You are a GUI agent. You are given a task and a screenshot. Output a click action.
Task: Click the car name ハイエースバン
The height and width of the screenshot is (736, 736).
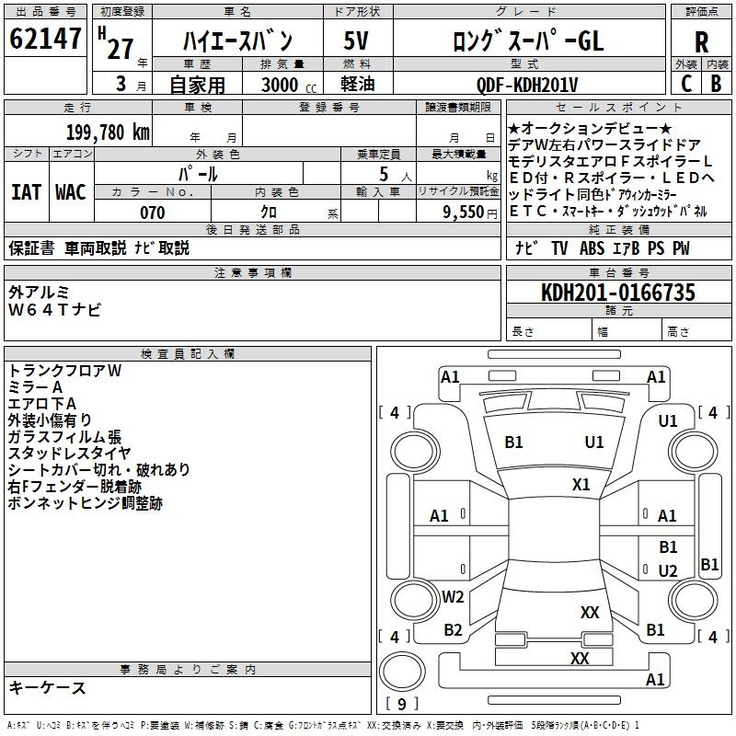[x=237, y=40]
